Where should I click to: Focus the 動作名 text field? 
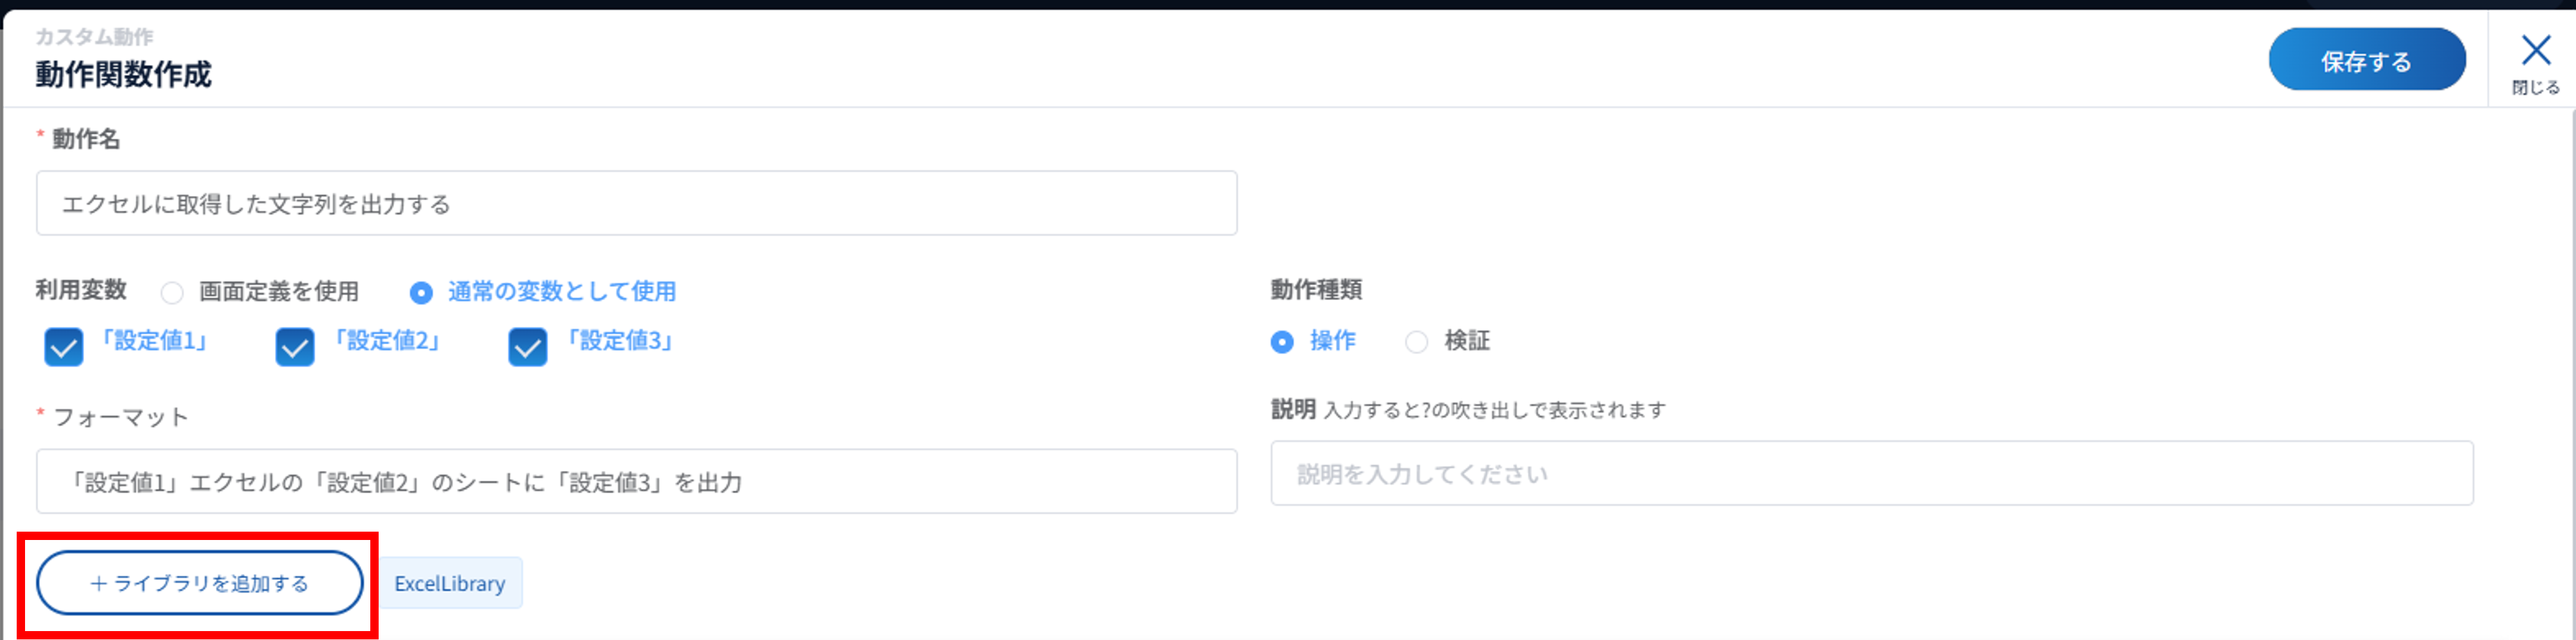click(x=636, y=204)
